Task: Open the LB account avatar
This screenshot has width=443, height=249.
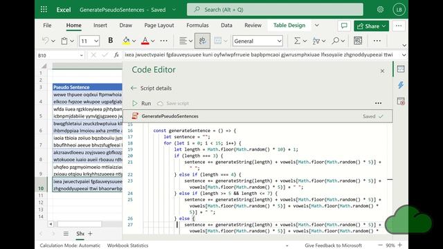Action: click(x=399, y=10)
